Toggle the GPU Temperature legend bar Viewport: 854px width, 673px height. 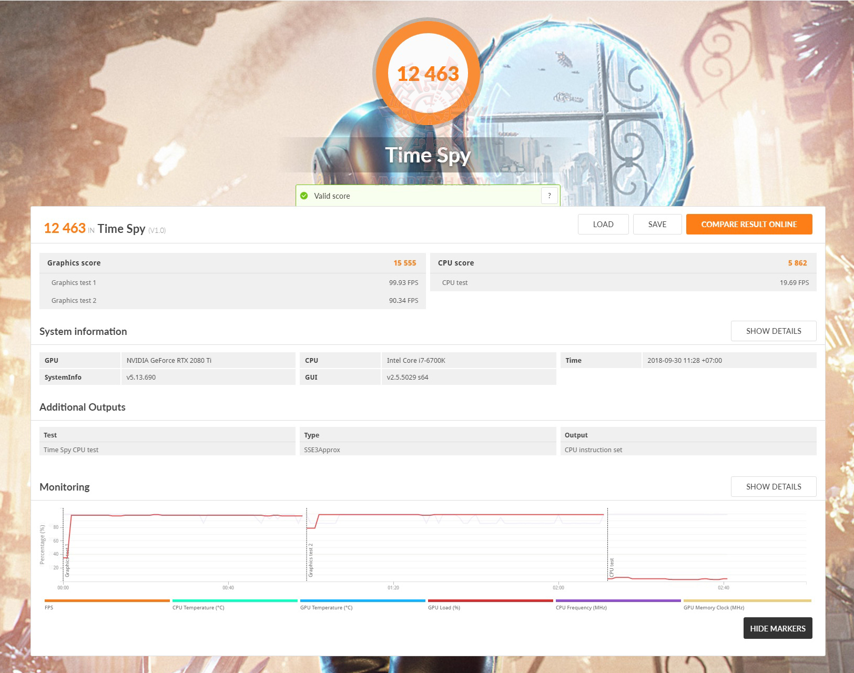pos(363,600)
